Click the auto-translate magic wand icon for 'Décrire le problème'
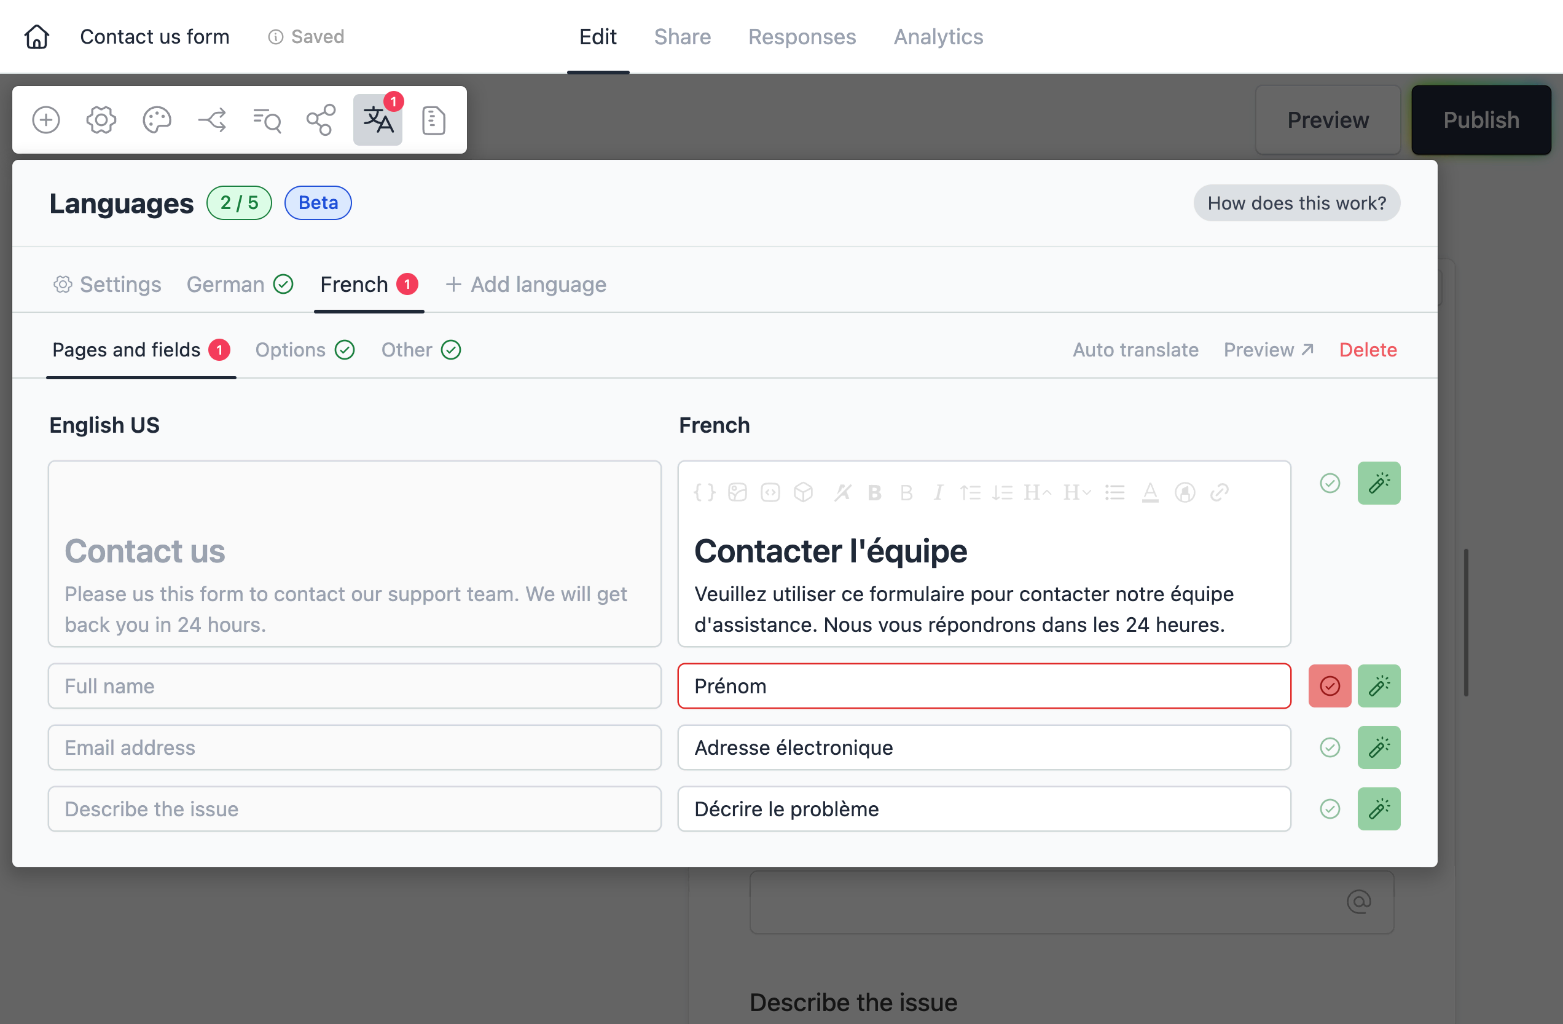1563x1024 pixels. pos(1379,808)
